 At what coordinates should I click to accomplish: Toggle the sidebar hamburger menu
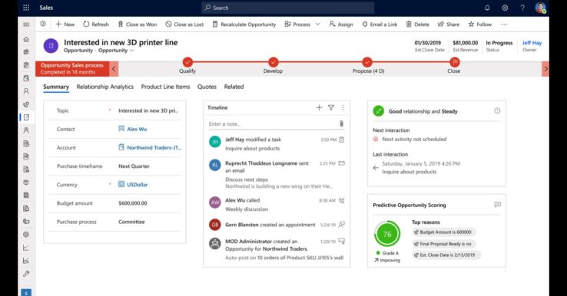(26, 25)
